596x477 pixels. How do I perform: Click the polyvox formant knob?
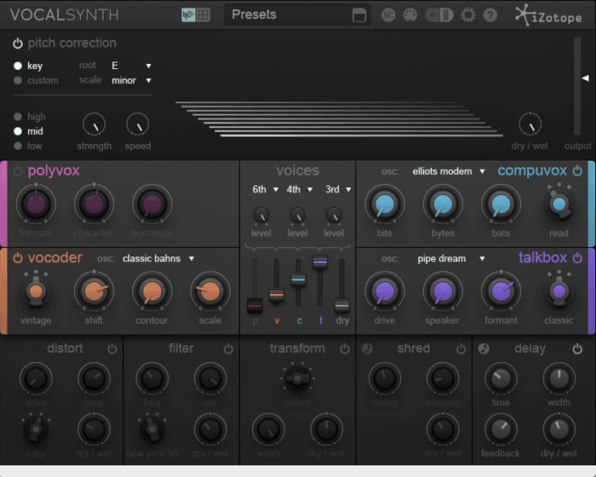36,204
